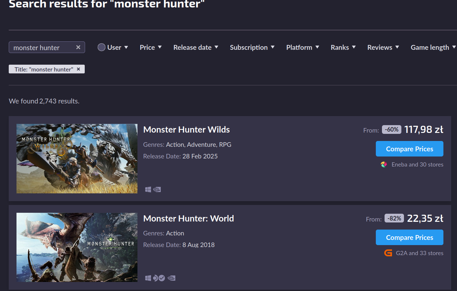Compare Prices for Monster Hunter Wilds
457x291 pixels.
[x=409, y=149]
